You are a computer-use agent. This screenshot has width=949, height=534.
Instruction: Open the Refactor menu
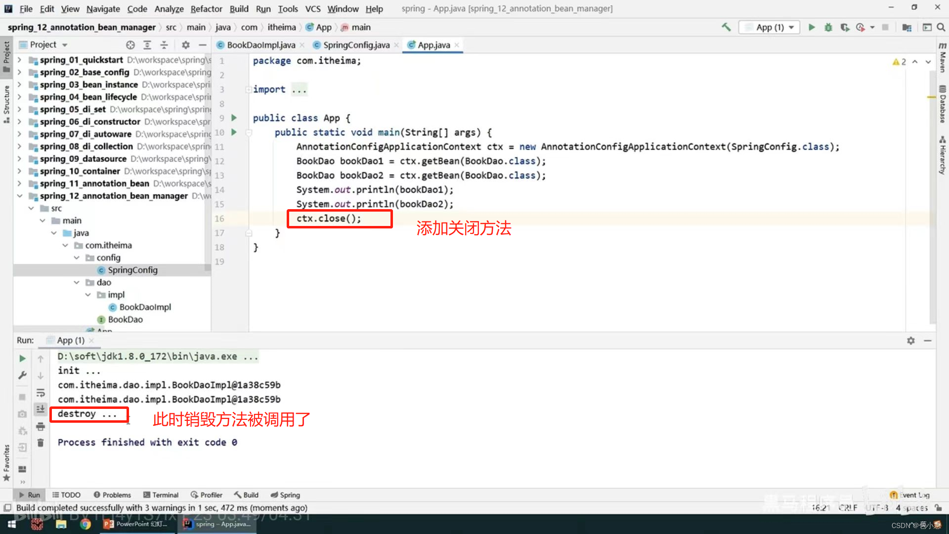tap(206, 9)
